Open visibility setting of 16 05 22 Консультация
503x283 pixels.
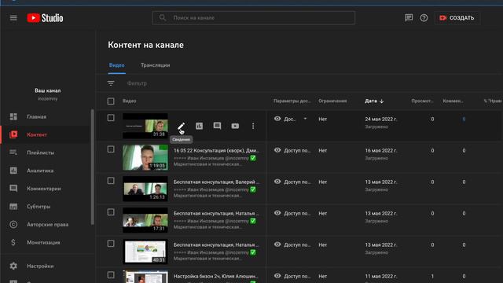(292, 150)
